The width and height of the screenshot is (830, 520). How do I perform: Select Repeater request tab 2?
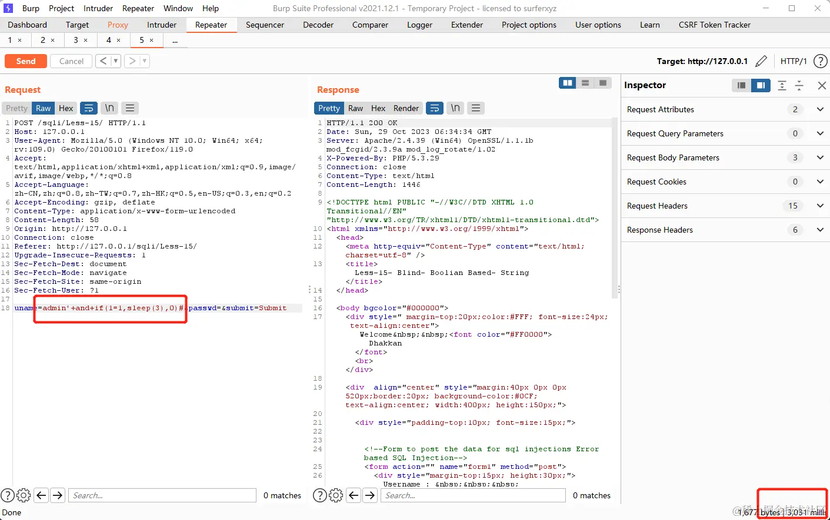tap(43, 40)
